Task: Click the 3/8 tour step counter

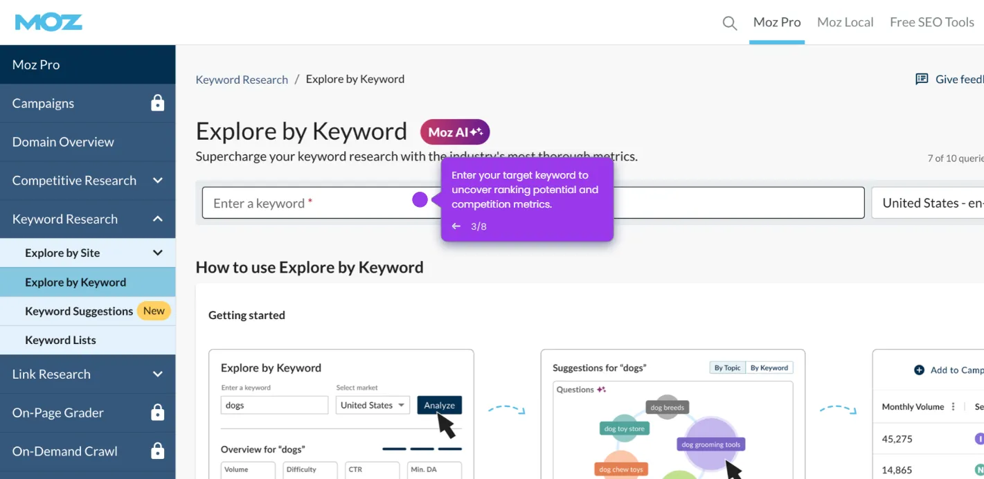Action: [478, 226]
